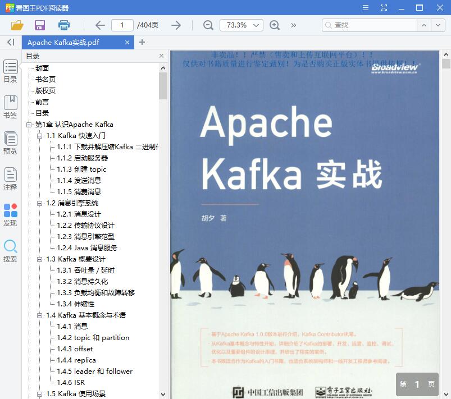Open section 1.4.3 offset
Viewport: 451px width, 399px height.
75,348
